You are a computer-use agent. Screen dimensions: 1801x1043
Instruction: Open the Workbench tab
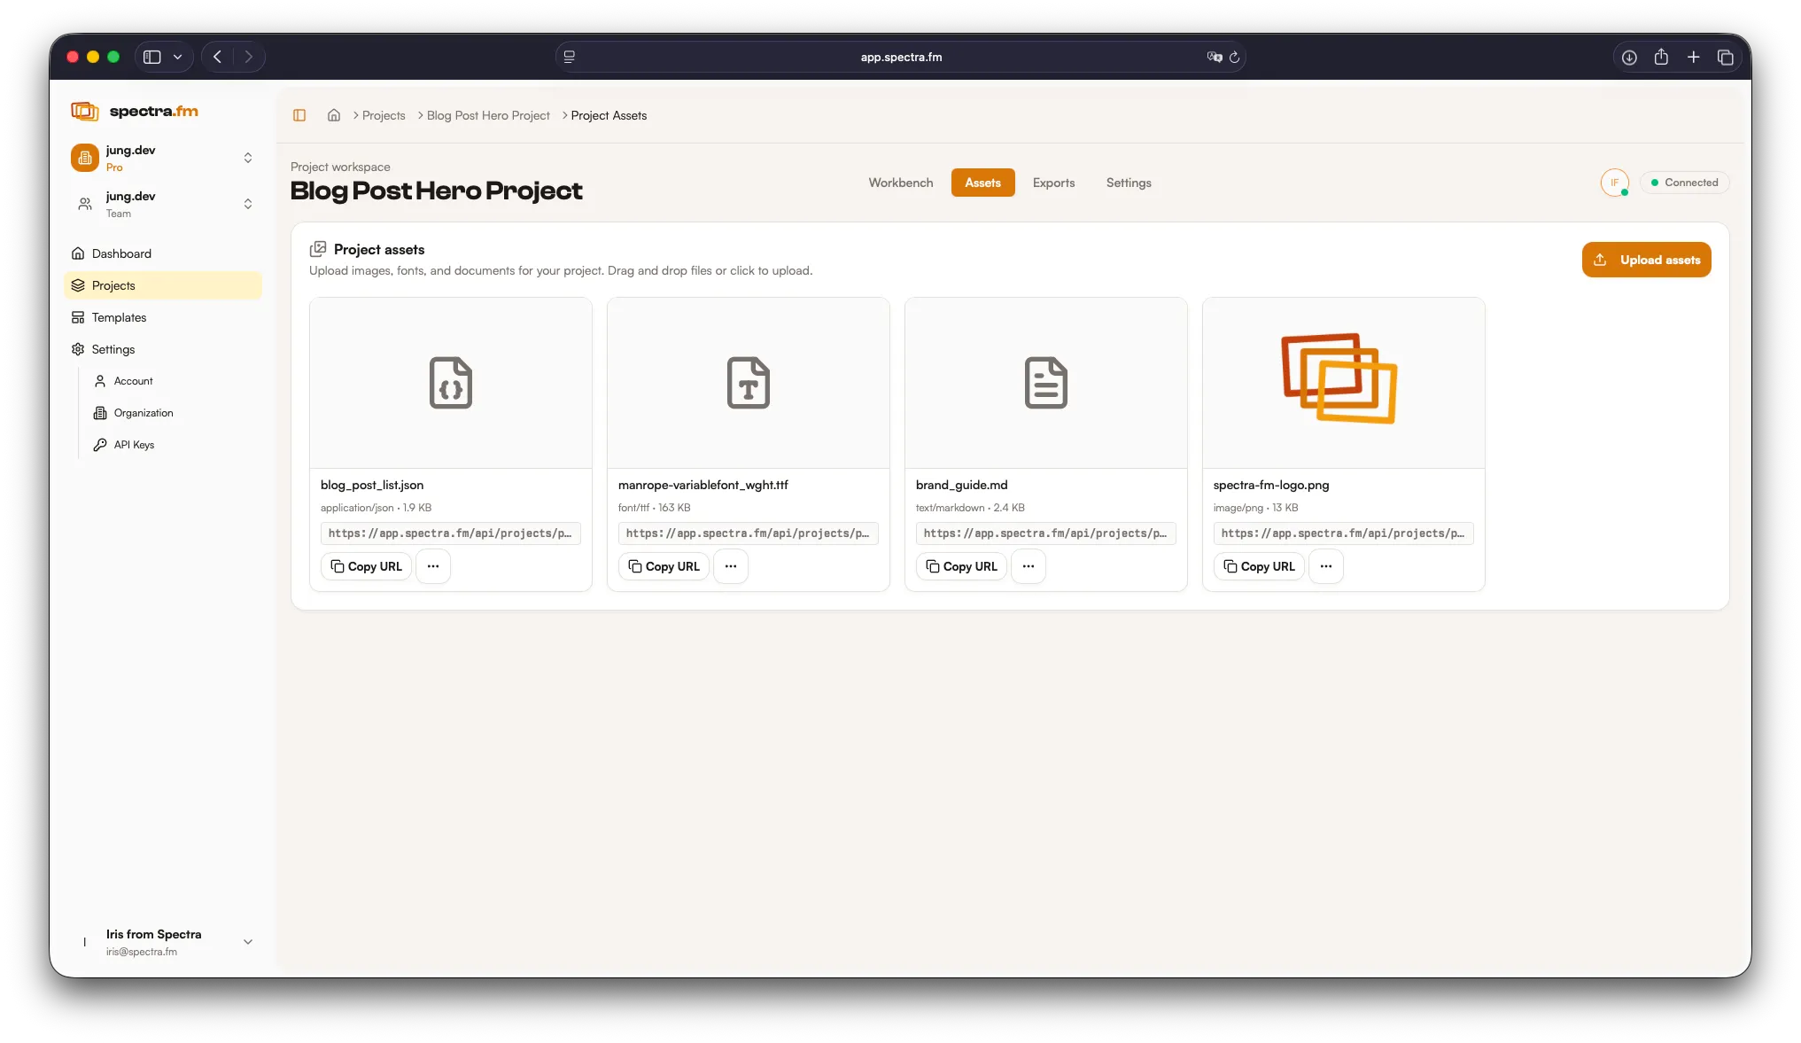pos(900,183)
